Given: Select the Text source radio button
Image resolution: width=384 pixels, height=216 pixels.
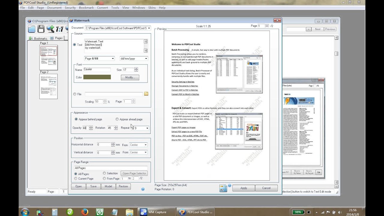Looking at the screenshot, I should coord(75,45).
